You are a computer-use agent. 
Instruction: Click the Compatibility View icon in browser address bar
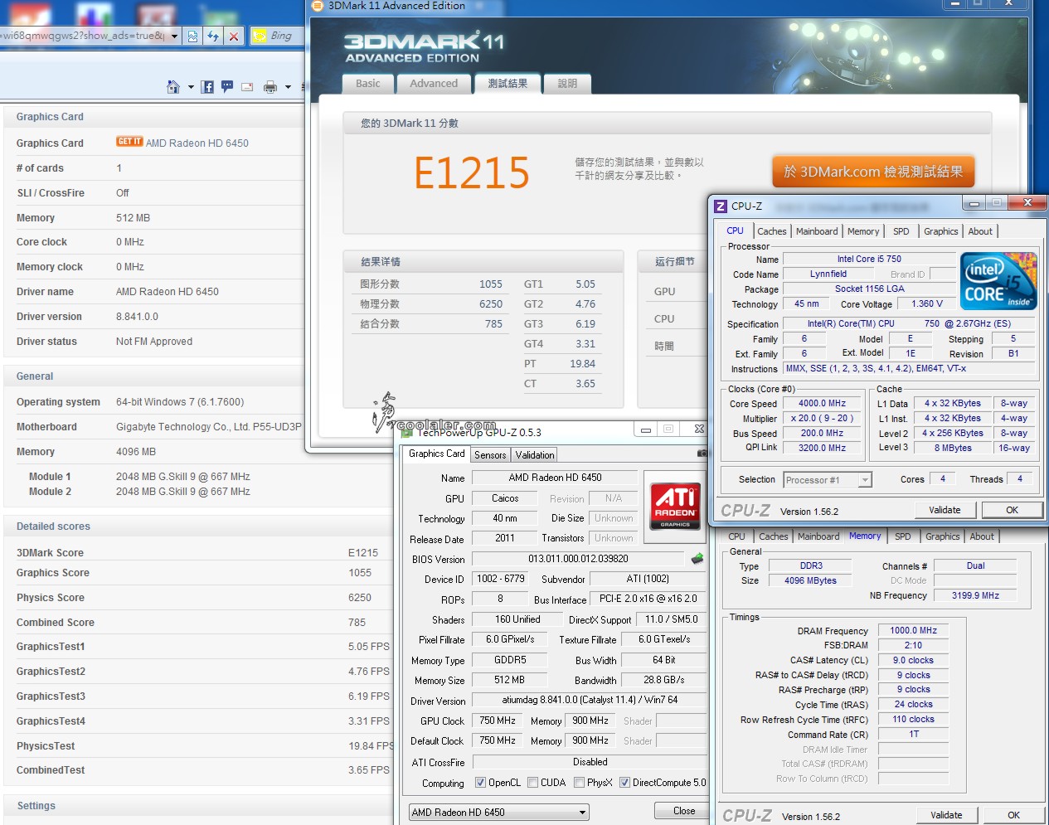point(193,36)
